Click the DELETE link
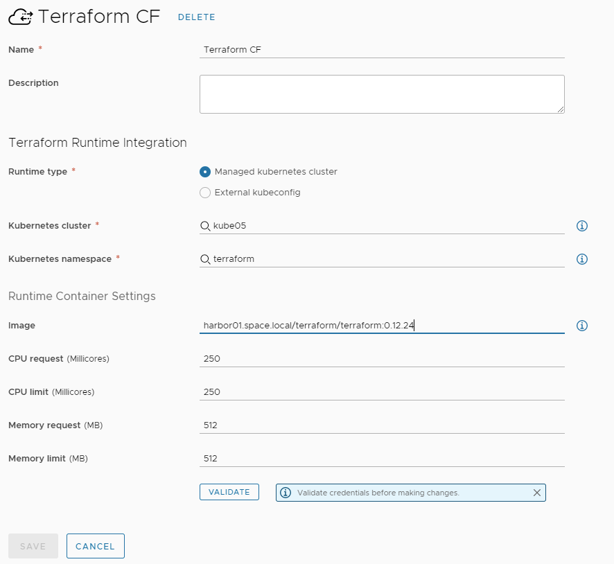Viewport: 614px width, 564px height. pyautogui.click(x=197, y=17)
